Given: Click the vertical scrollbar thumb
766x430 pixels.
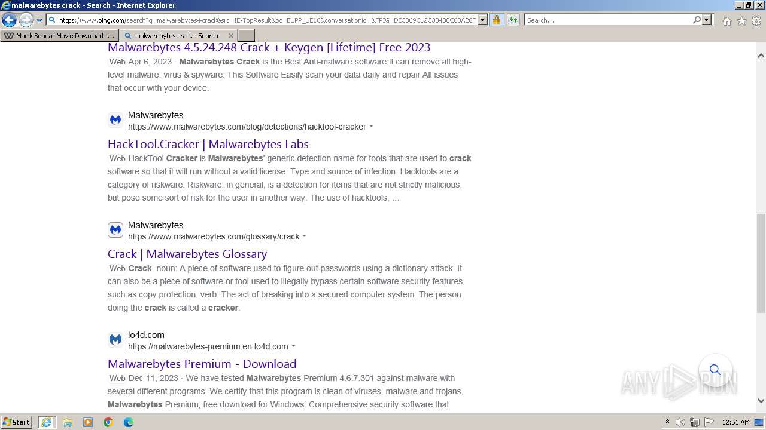Looking at the screenshot, I should coord(761,263).
